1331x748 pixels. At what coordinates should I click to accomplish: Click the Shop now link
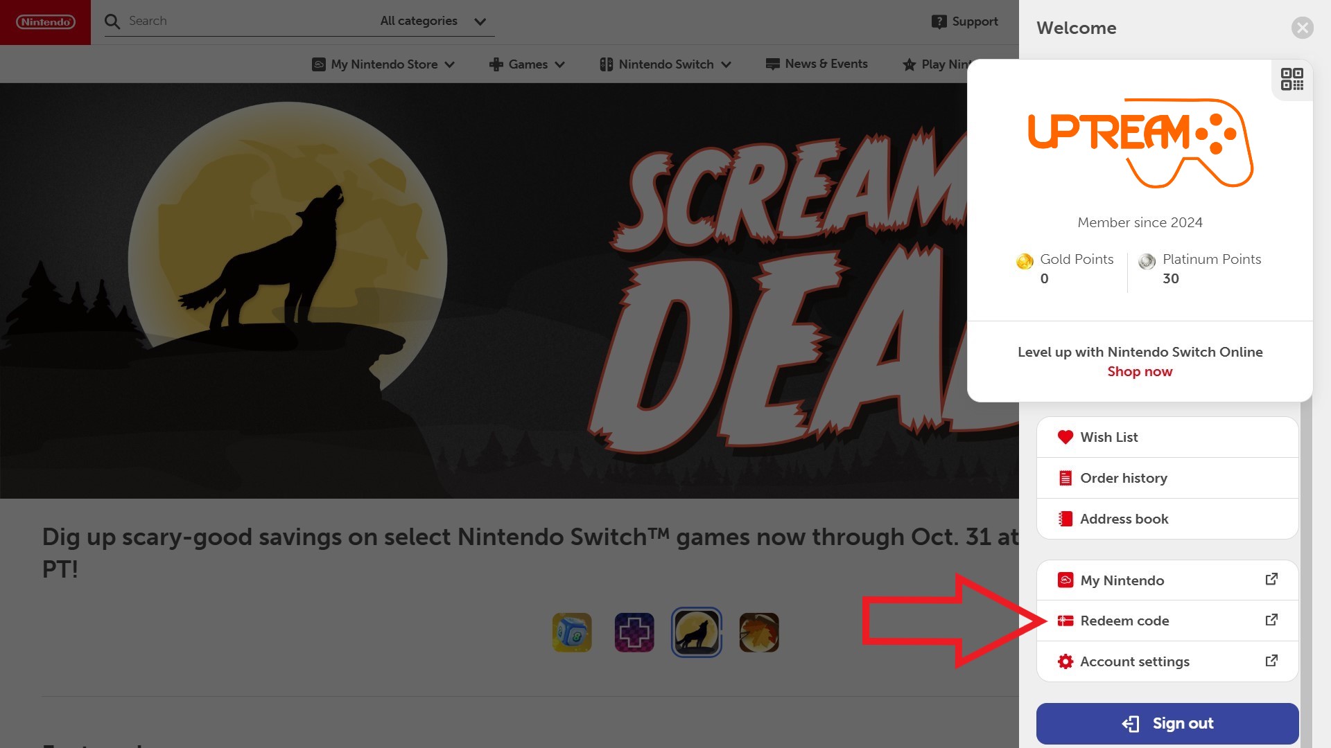[1139, 371]
